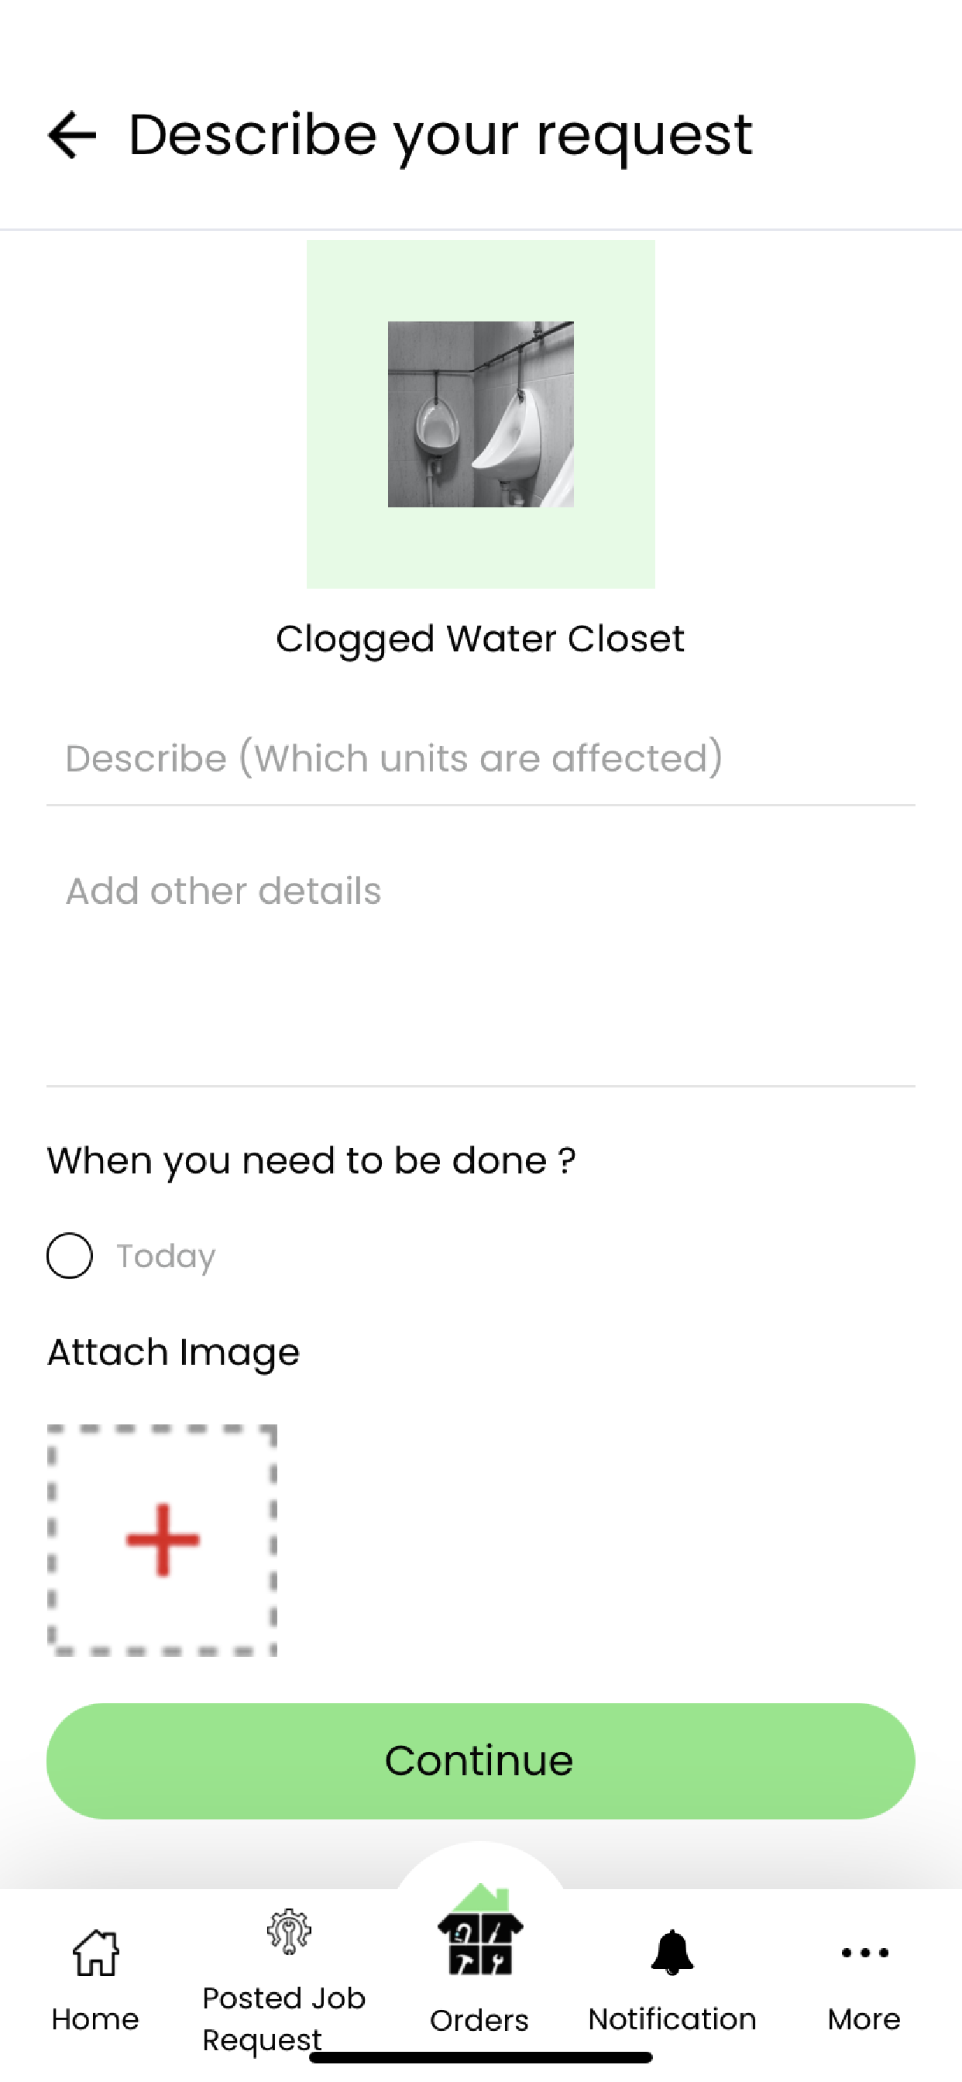Open the Clogged Water Closet image thumbnail
Viewport: 962px width, 2082px height.
480,414
